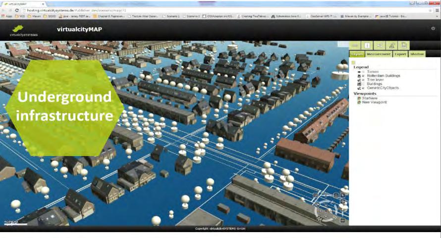Open the share icon in sidebar toolbar
Viewport: 441px width, 238px height.
coord(380,45)
